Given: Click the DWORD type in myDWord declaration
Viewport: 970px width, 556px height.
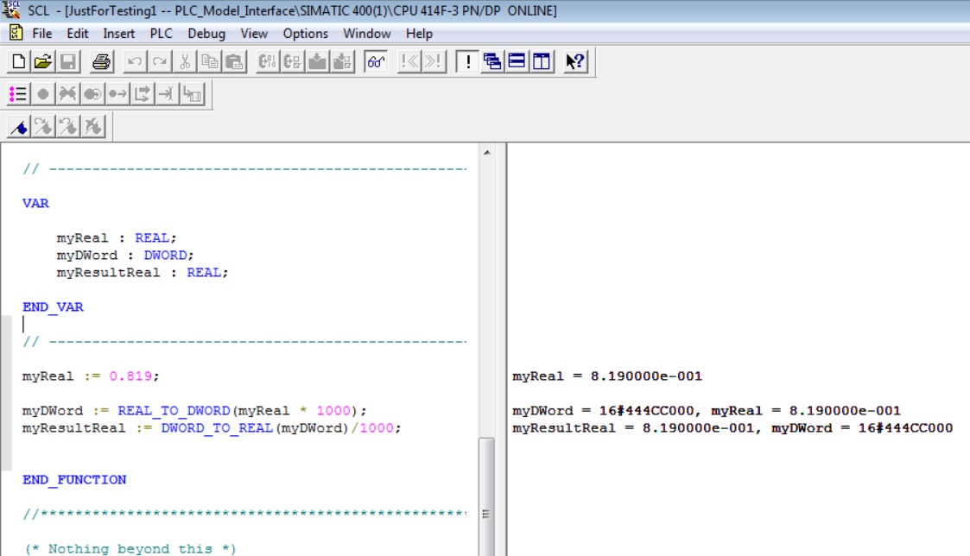Looking at the screenshot, I should pos(165,256).
